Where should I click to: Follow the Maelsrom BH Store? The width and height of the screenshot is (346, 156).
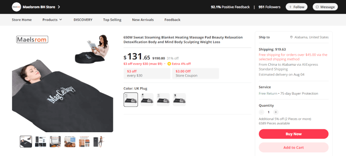tap(297, 7)
